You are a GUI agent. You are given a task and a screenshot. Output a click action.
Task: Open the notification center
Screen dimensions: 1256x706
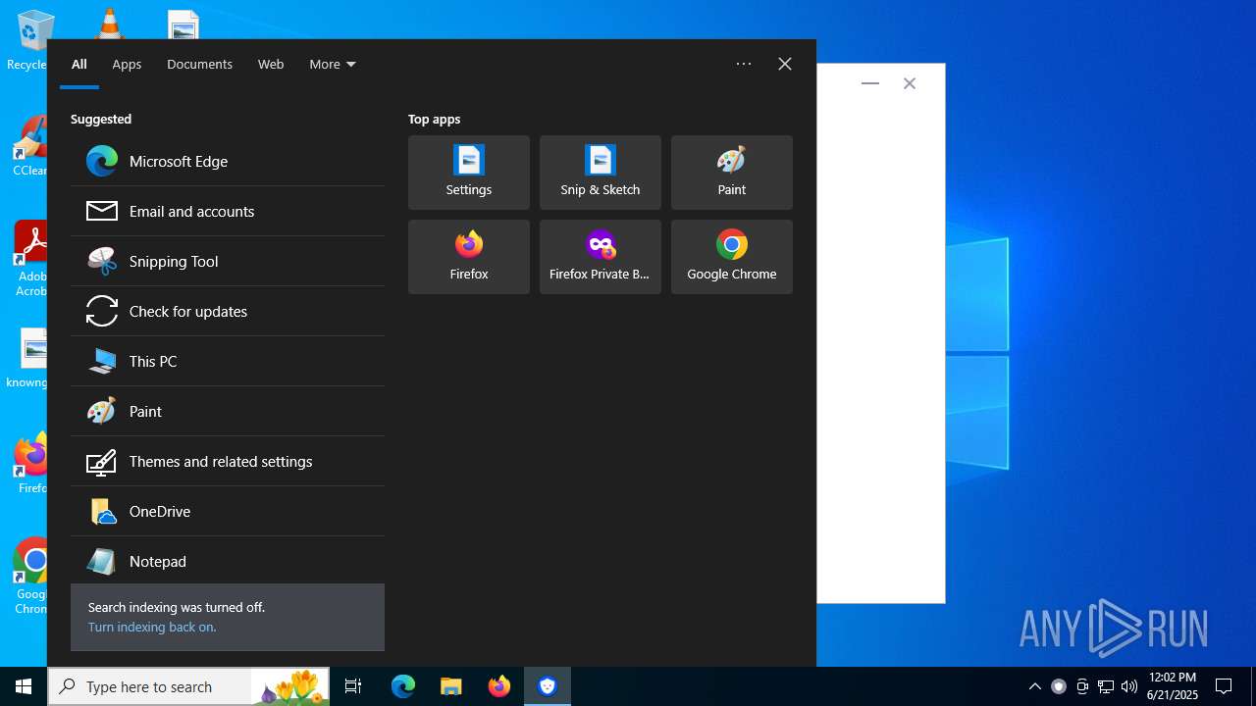point(1224,686)
